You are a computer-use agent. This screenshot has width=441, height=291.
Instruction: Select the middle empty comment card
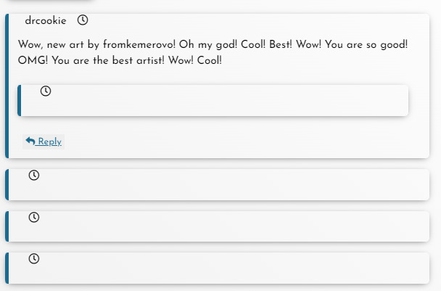(218, 226)
